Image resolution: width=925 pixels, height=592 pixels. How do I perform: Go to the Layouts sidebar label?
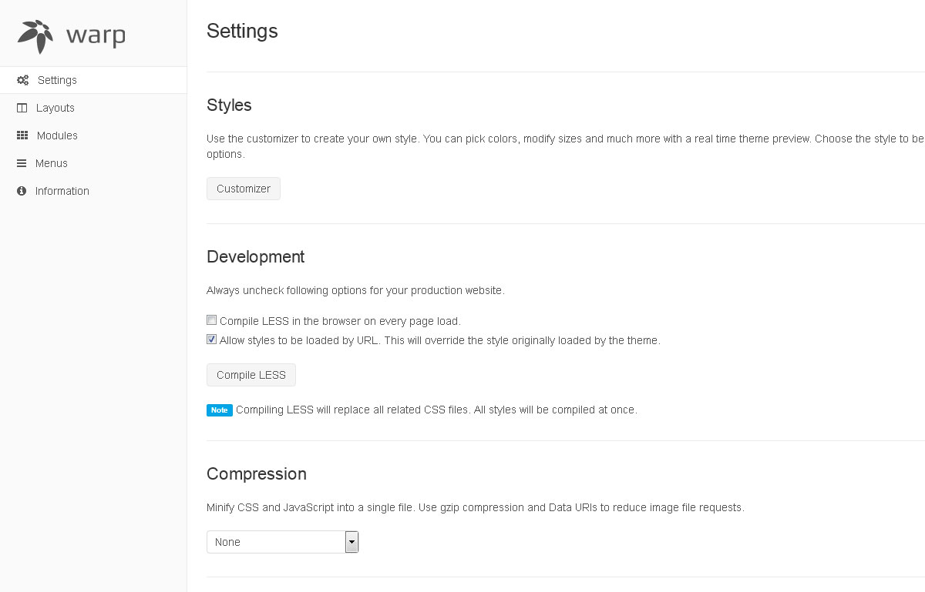click(55, 108)
